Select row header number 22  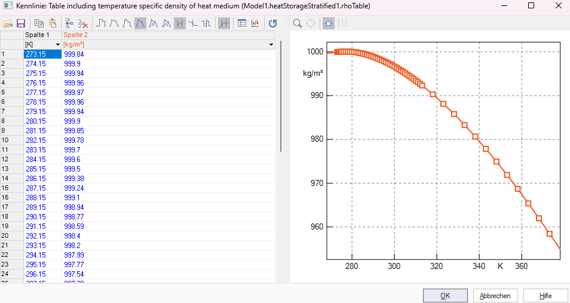(x=12, y=255)
